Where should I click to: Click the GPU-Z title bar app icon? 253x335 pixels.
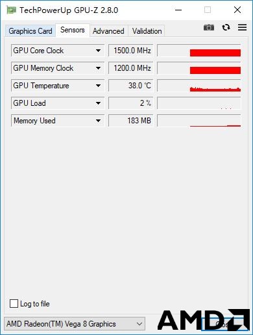[x=11, y=10]
